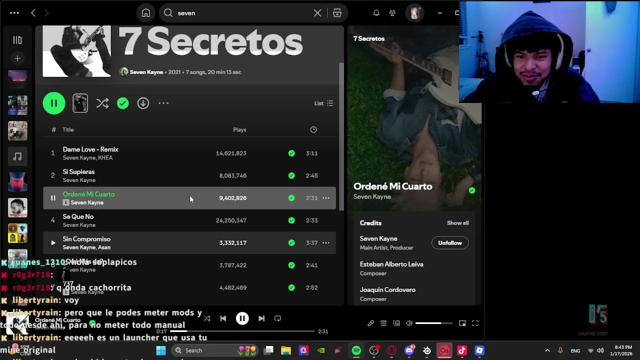Toggle liked checkmark on Dame Love - Remix row

(291, 153)
